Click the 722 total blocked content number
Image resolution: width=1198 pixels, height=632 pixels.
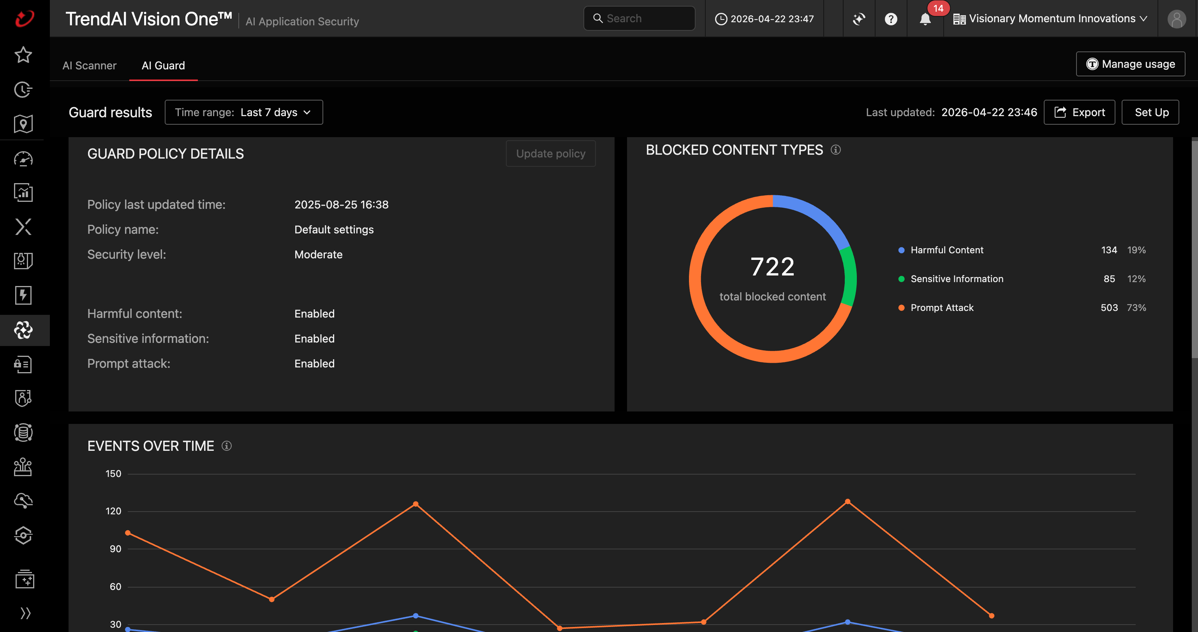click(x=772, y=267)
